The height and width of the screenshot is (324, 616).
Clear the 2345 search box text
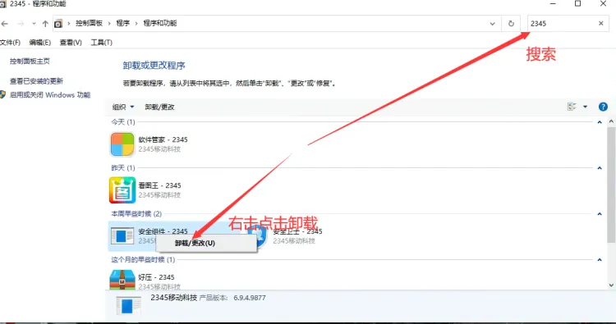[x=600, y=24]
